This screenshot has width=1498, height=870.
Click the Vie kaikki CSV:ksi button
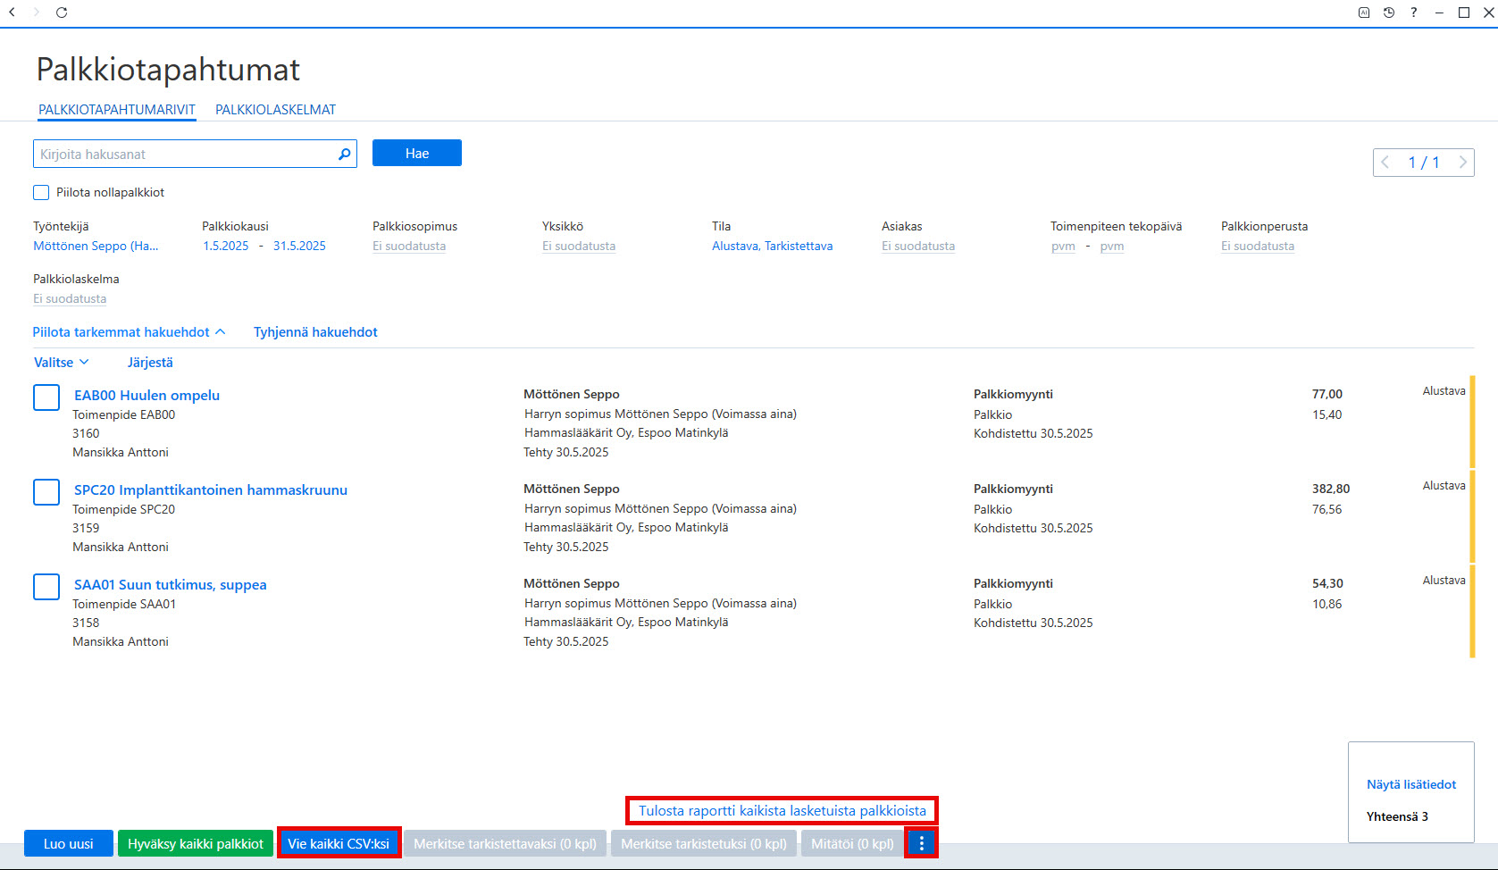point(339,843)
